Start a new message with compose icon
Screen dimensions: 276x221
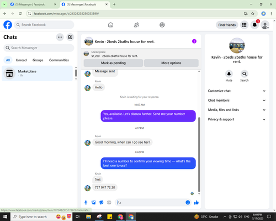(x=70, y=37)
